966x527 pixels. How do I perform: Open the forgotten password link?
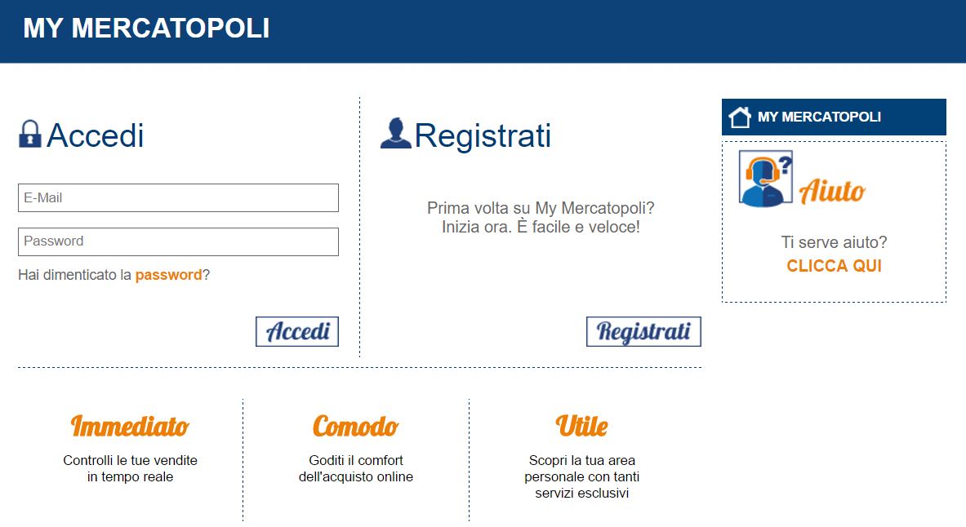[x=168, y=275]
